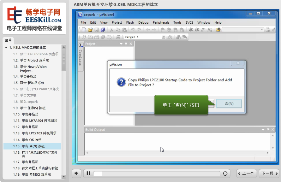Click sidebar scrollbar up arrow
The width and height of the screenshot is (281, 182).
coord(63,47)
